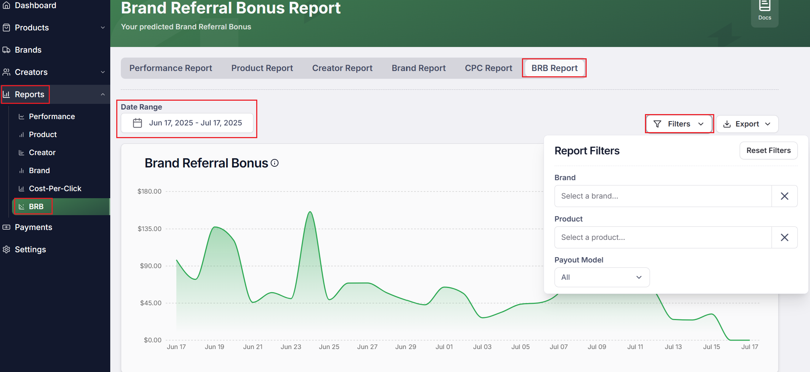Open Settings from the sidebar gear icon
The height and width of the screenshot is (372, 810).
pyautogui.click(x=6, y=249)
